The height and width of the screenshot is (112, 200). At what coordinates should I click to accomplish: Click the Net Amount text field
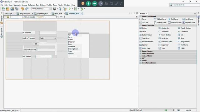coord(44,57)
